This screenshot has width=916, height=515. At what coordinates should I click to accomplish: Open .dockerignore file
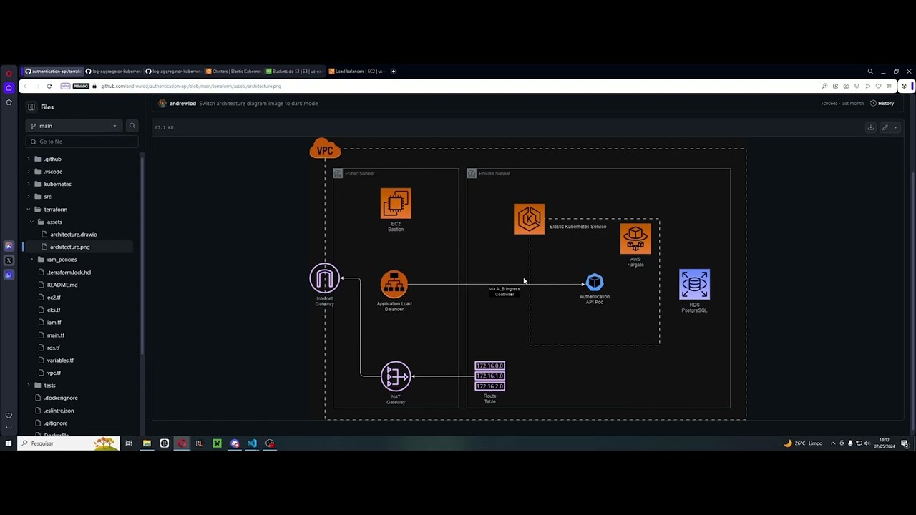(x=61, y=398)
